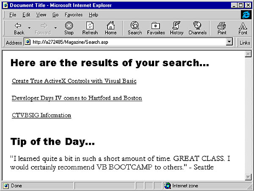Click the 'Done' status bar text
This screenshot has height=191, width=254.
tap(17, 186)
